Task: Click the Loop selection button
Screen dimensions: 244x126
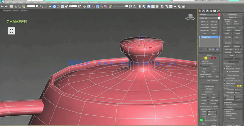Action: (214, 72)
